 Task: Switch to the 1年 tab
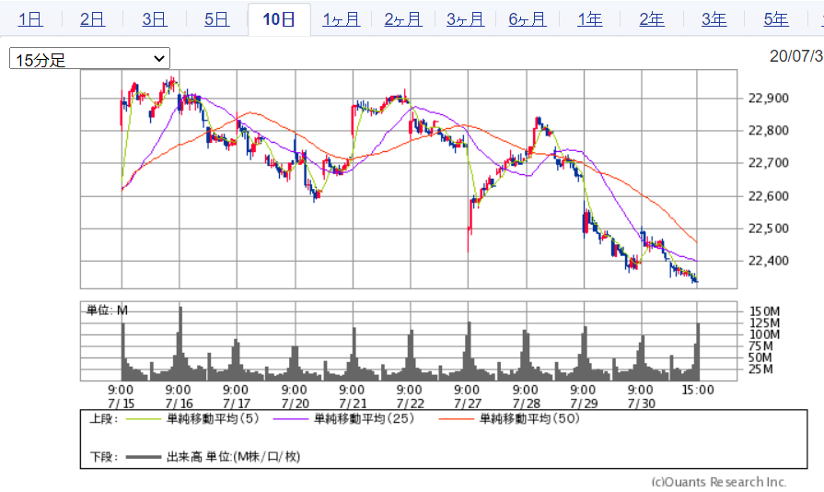(x=589, y=18)
